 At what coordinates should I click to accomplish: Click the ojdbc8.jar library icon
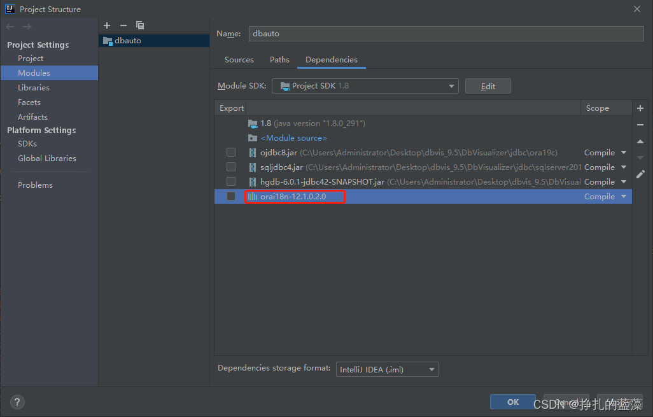click(x=253, y=153)
